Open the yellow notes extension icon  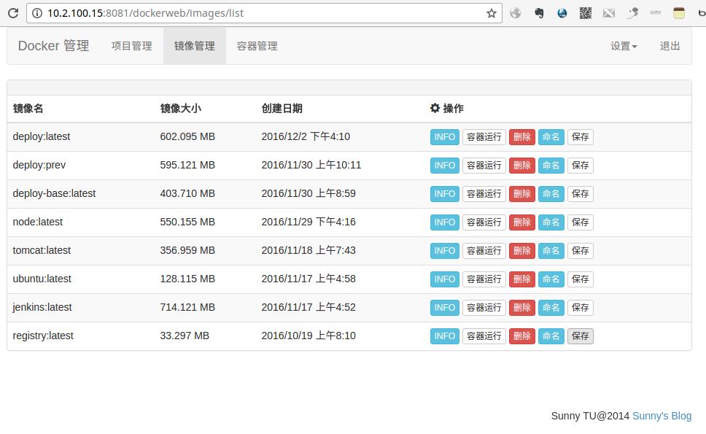point(679,13)
